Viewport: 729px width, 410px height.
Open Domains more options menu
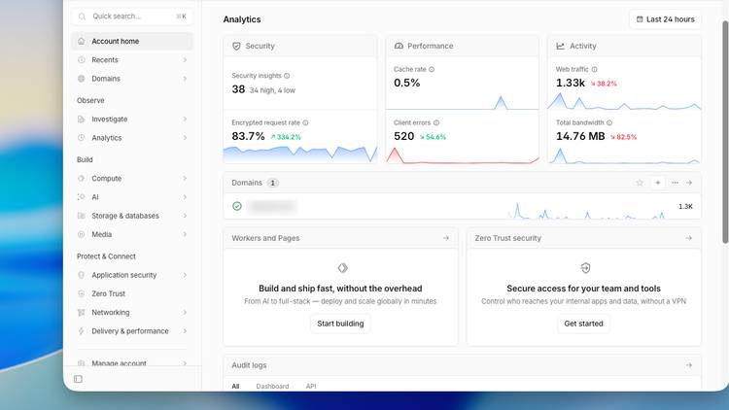pyautogui.click(x=675, y=183)
